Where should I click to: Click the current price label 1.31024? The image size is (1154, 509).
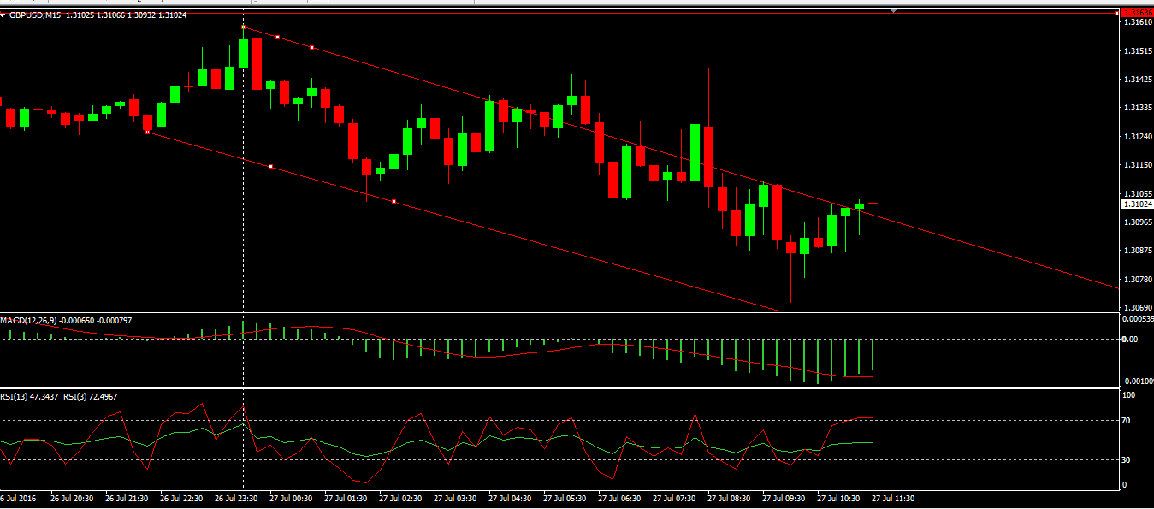tap(1136, 204)
